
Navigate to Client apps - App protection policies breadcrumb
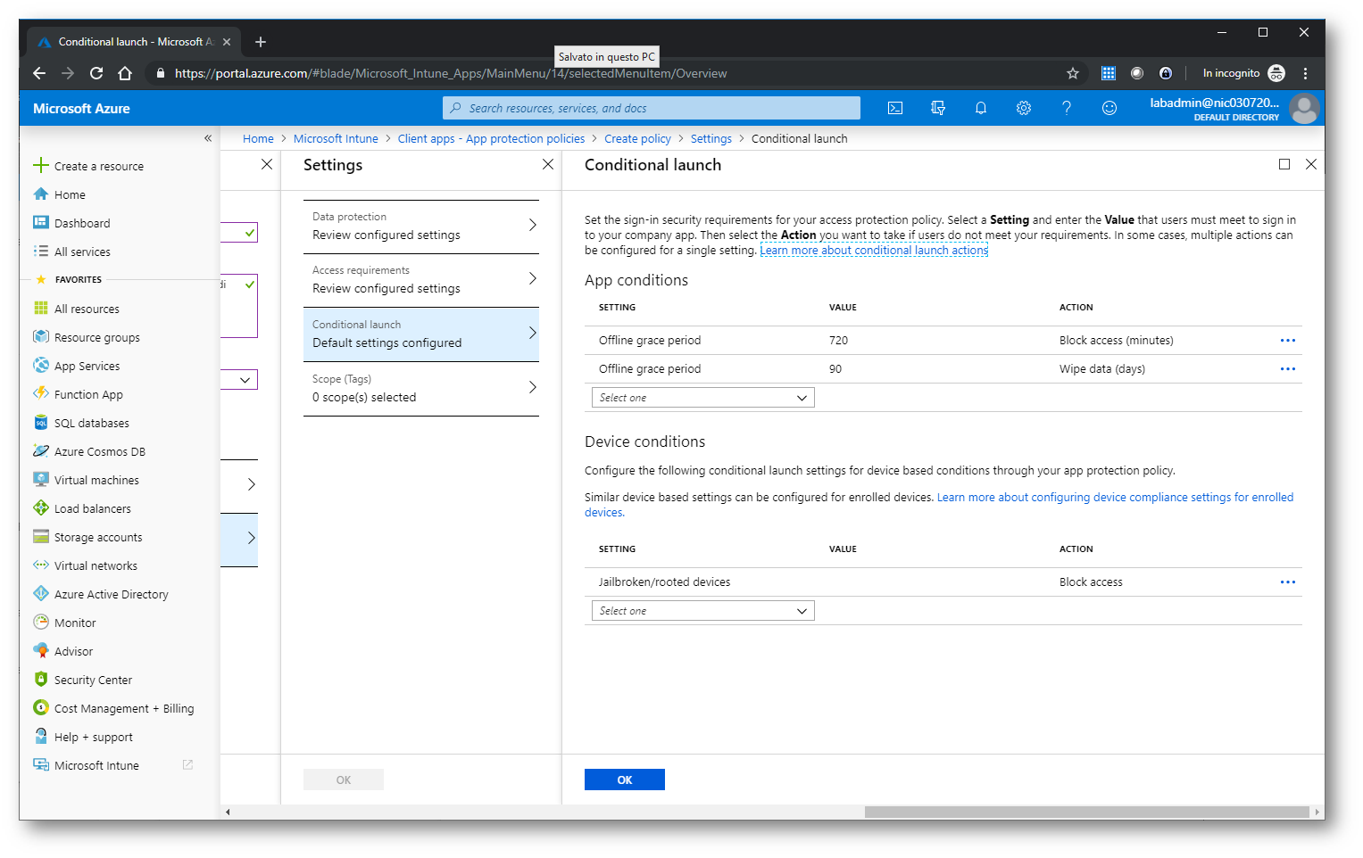click(x=491, y=138)
